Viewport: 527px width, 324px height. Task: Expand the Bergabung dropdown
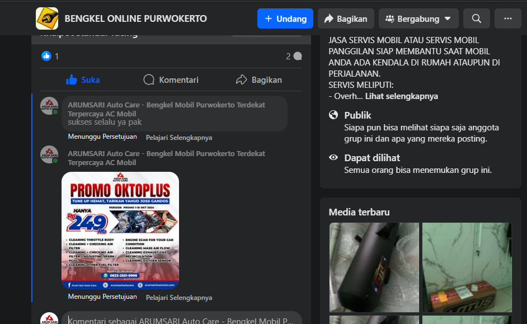[418, 18]
